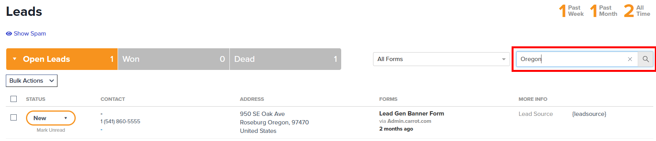Switch to the Won tab
Viewport: 656px width, 141px height.
(174, 59)
